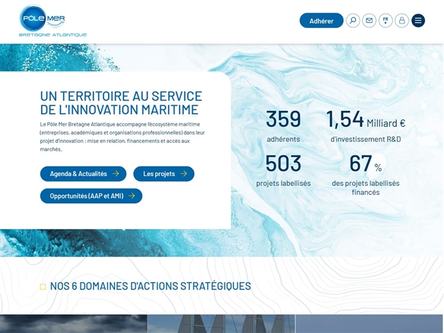
Task: Click the 359 adhérents statistic
Action: pos(283,126)
